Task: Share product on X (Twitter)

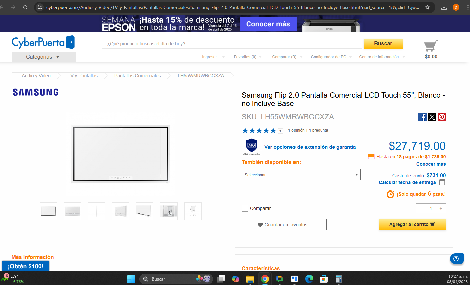Action: pyautogui.click(x=432, y=117)
